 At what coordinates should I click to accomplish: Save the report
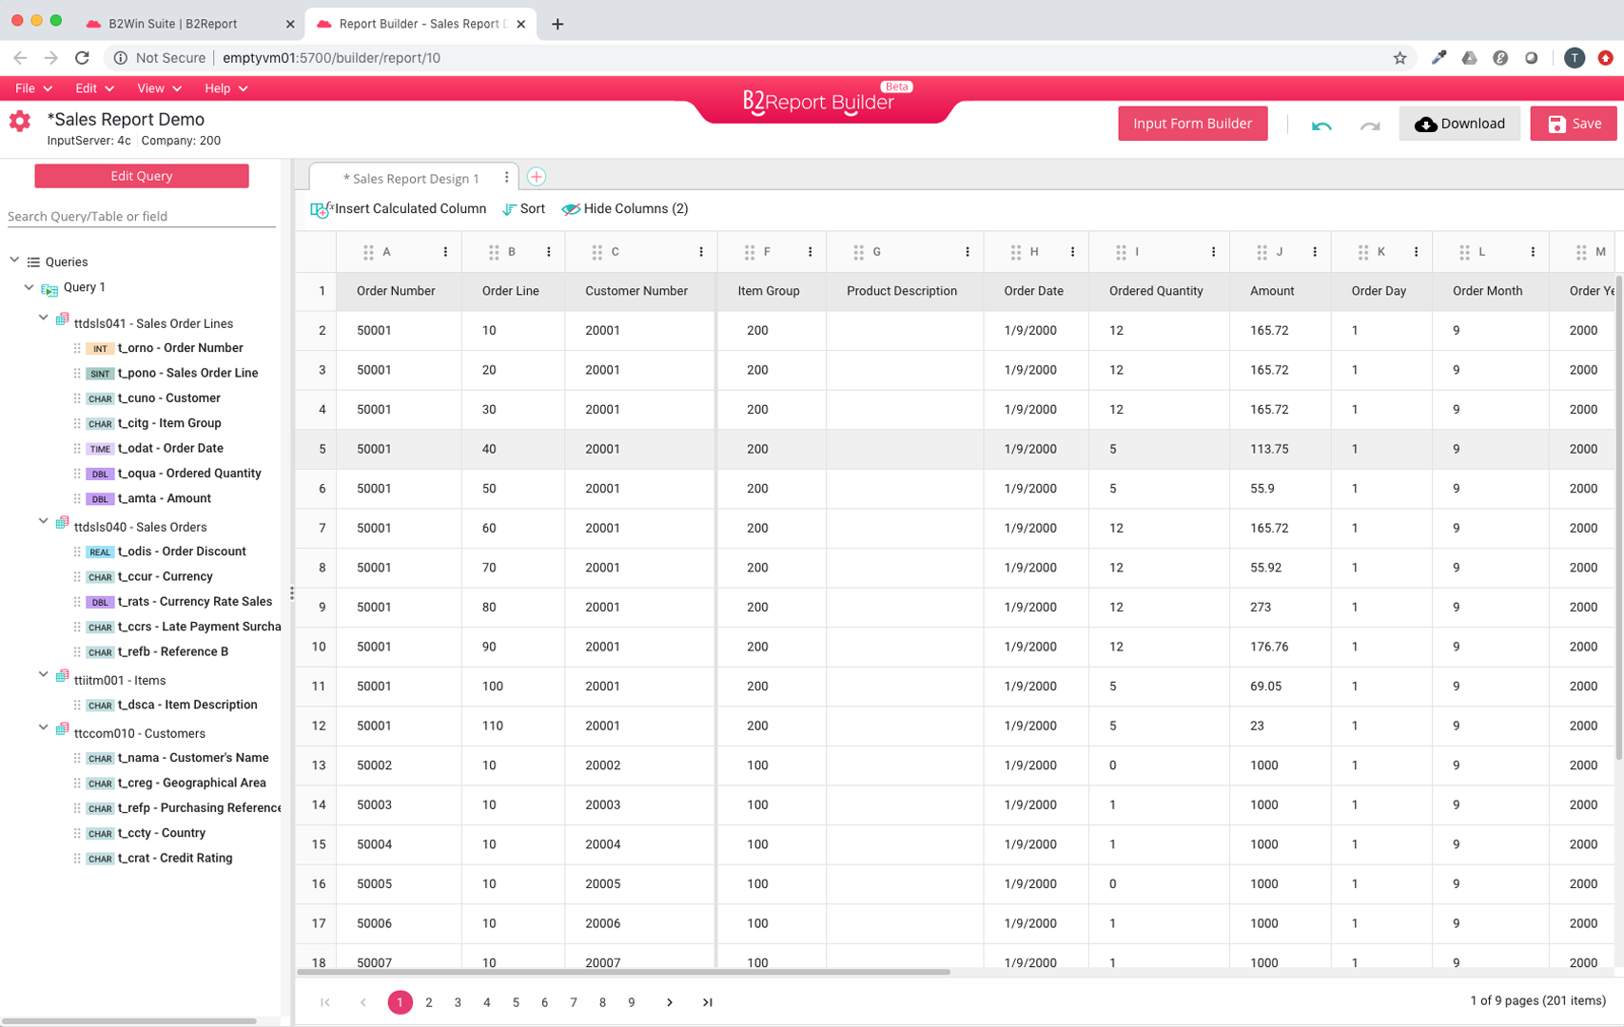point(1574,124)
